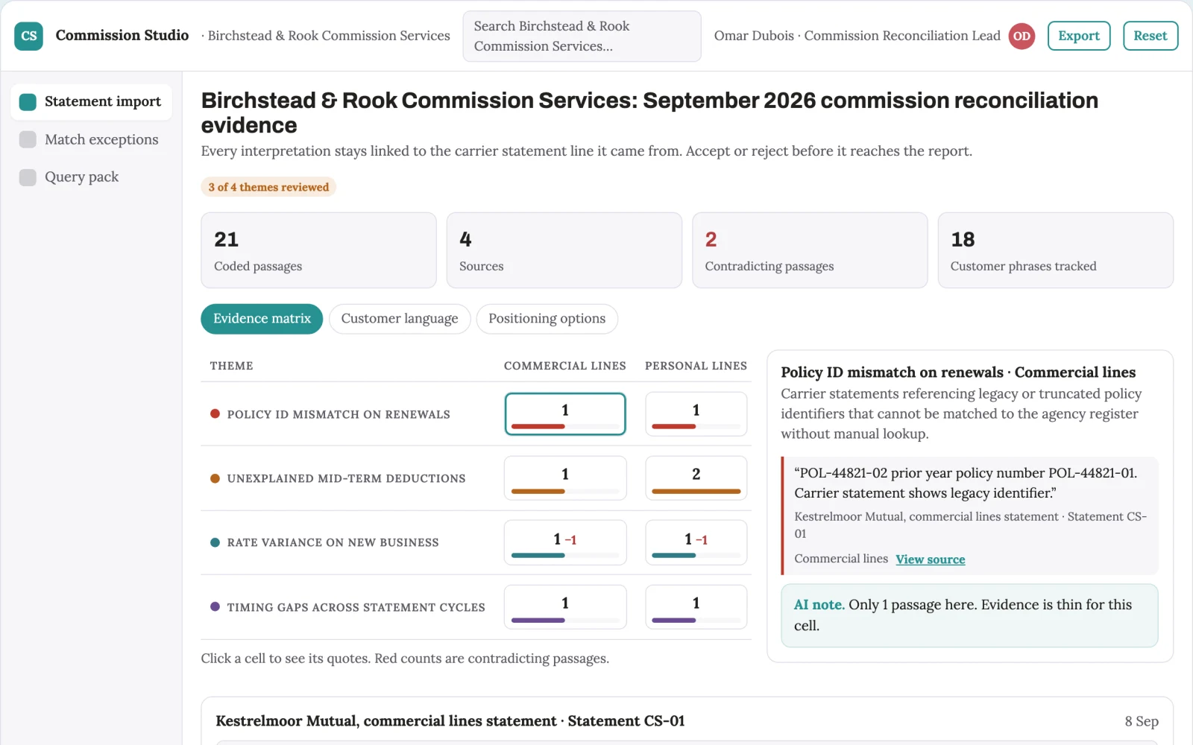
Task: Click the AI note about thin evidence
Action: (969, 615)
